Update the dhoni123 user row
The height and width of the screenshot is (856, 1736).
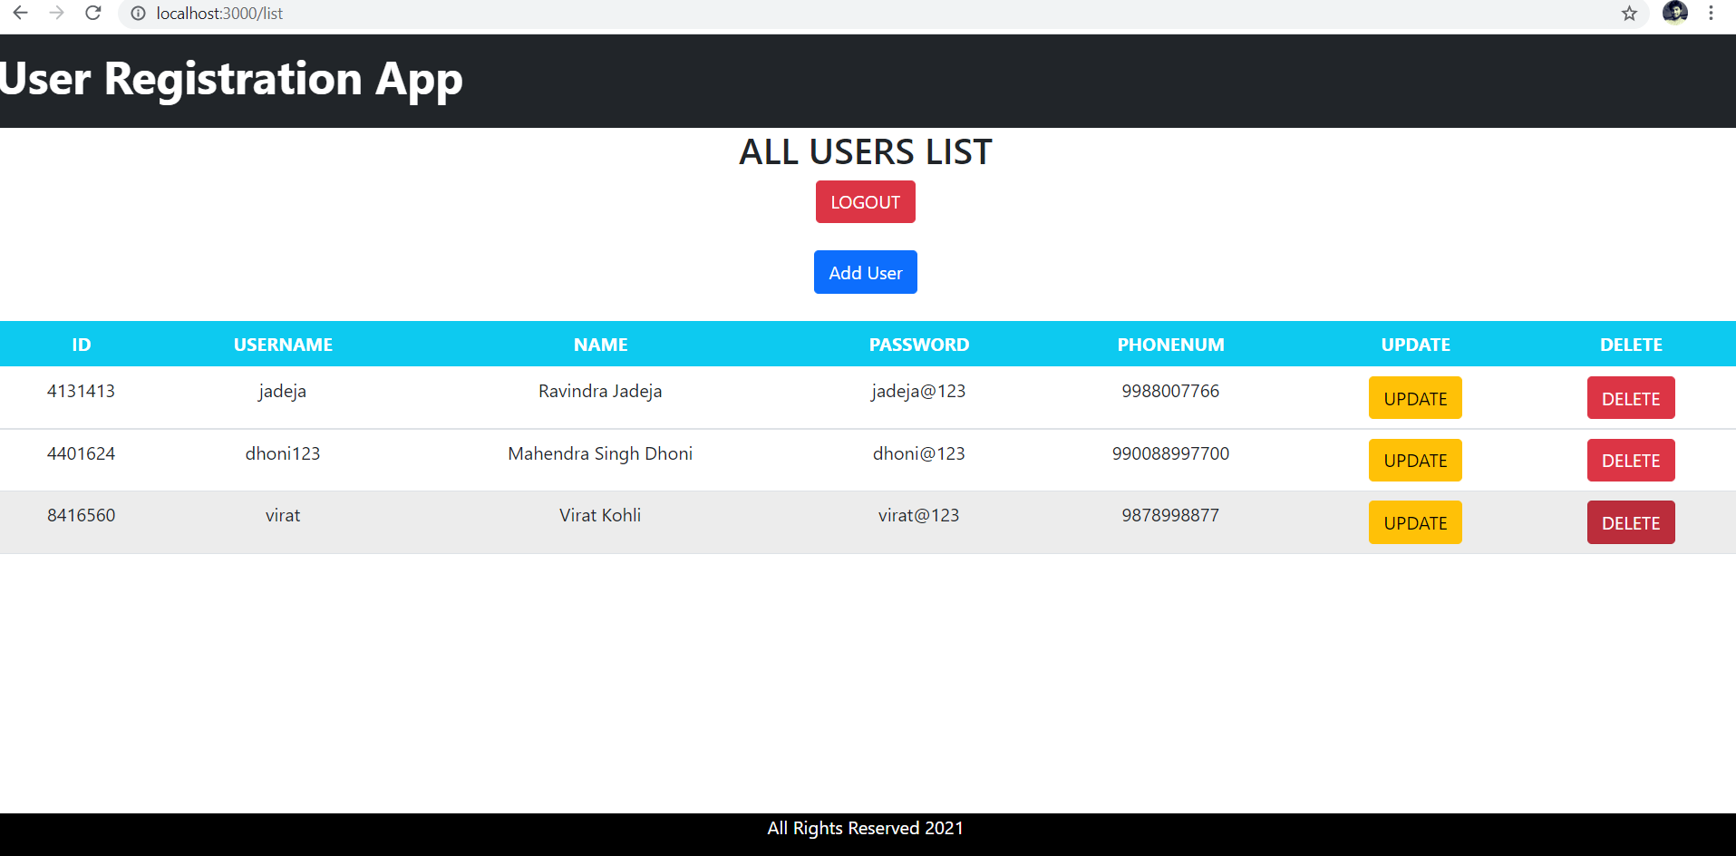coord(1415,460)
